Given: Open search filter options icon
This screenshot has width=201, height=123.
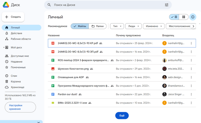Looking at the screenshot, I should (167, 5).
